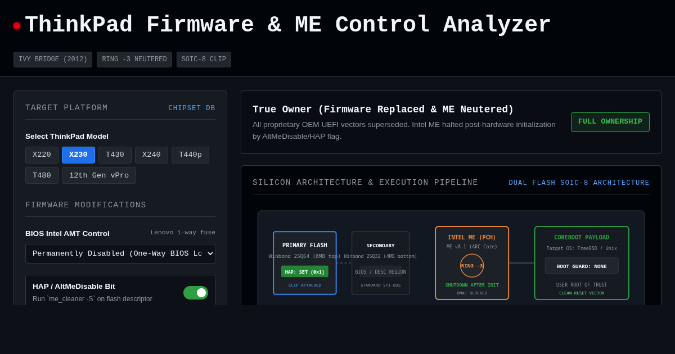Pick the T480 model
Viewport: 675px width, 354px height.
pyautogui.click(x=42, y=175)
